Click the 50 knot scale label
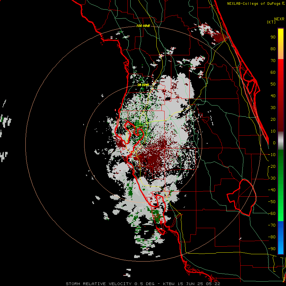Viewport: 286px width, 286px height. pos(273,84)
